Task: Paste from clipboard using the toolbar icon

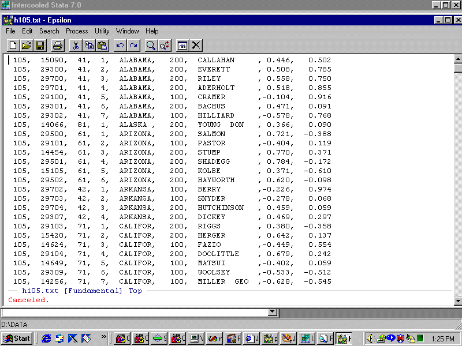Action: pos(102,46)
